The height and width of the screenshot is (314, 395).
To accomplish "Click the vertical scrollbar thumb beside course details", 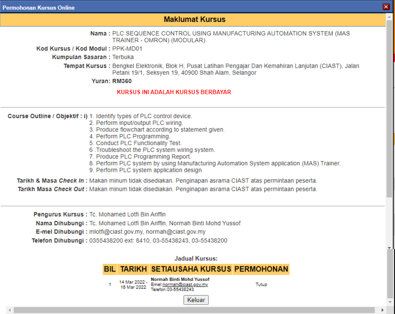I will pos(389,109).
